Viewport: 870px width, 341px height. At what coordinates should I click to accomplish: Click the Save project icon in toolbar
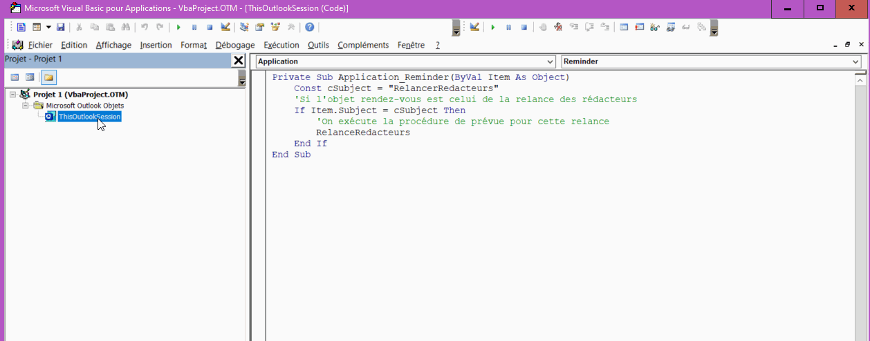[x=61, y=27]
